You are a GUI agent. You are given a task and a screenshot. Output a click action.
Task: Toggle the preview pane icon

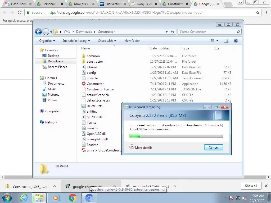tap(226, 41)
